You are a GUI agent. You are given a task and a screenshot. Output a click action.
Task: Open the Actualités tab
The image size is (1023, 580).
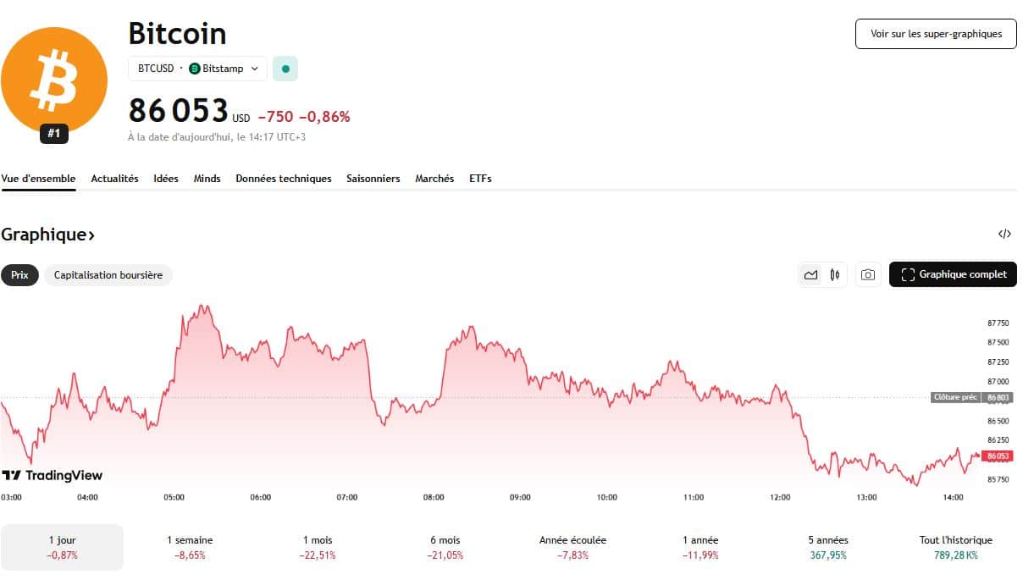[x=114, y=179]
